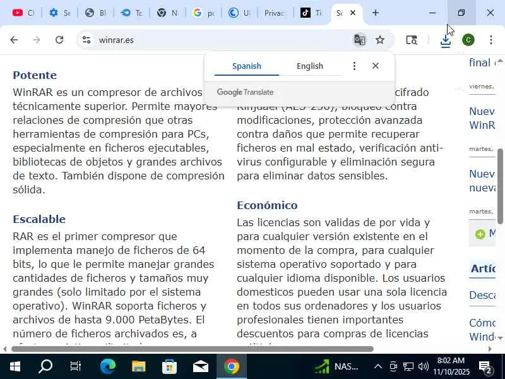Viewport: 505px width, 379px height.
Task: Select Spanish in translate popup
Action: point(247,66)
